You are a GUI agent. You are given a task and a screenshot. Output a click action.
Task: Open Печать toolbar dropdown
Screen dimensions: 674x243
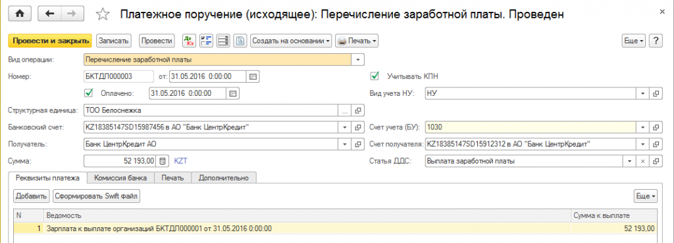coord(357,41)
